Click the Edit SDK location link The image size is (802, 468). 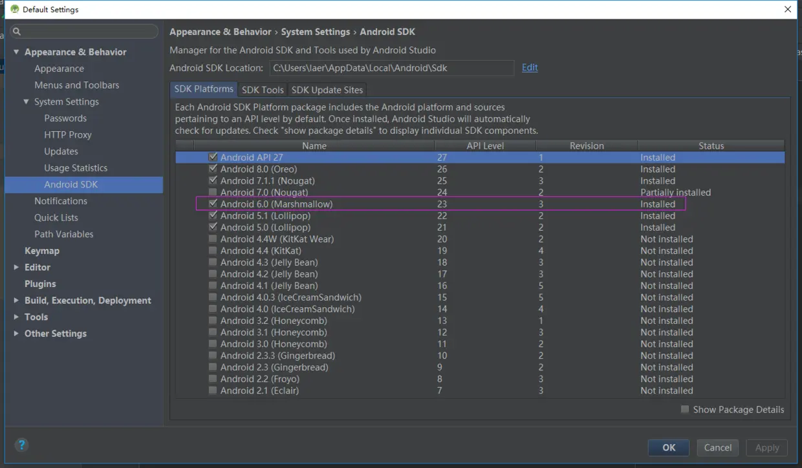tap(530, 67)
